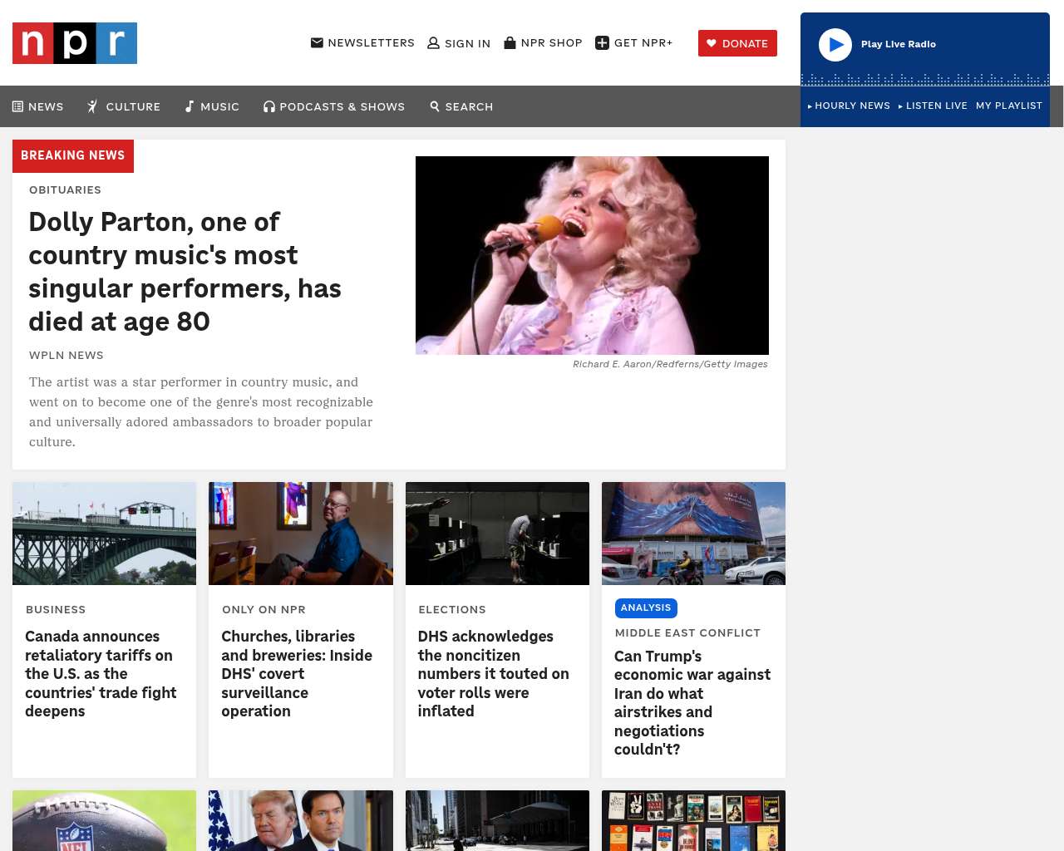Screen dimensions: 1064x851
Task: Click the Get NPR+ plus icon
Action: click(x=603, y=43)
